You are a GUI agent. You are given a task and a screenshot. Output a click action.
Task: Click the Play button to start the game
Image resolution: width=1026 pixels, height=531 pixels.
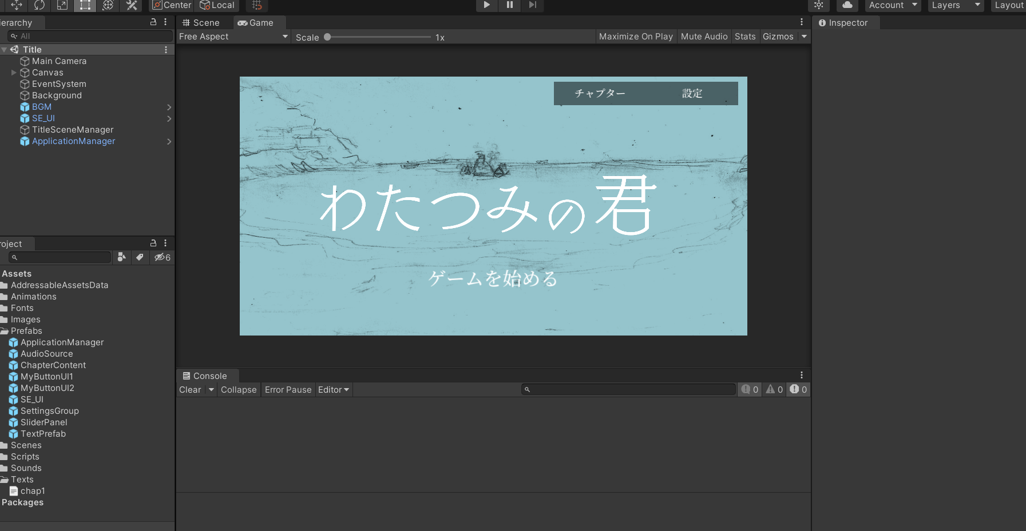coord(486,5)
